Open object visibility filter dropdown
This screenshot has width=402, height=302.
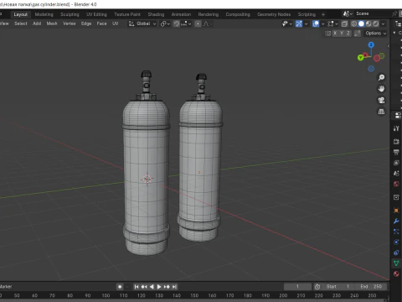[286, 23]
